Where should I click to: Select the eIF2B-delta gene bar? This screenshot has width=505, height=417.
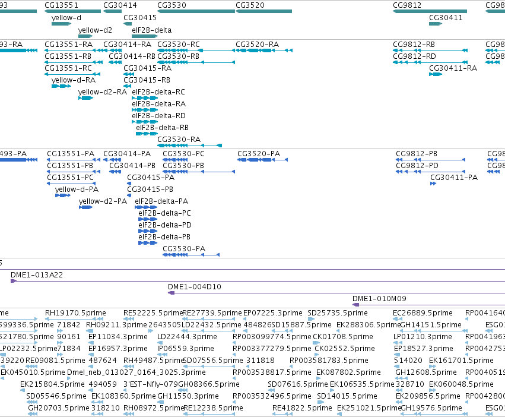point(145,36)
